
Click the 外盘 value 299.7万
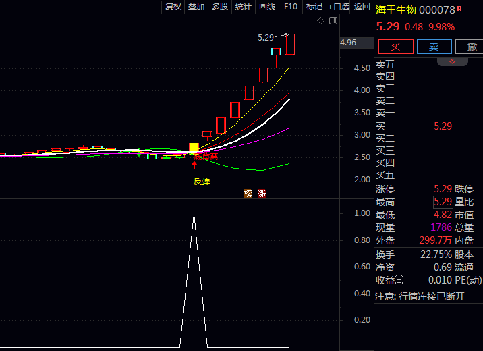pyautogui.click(x=436, y=240)
